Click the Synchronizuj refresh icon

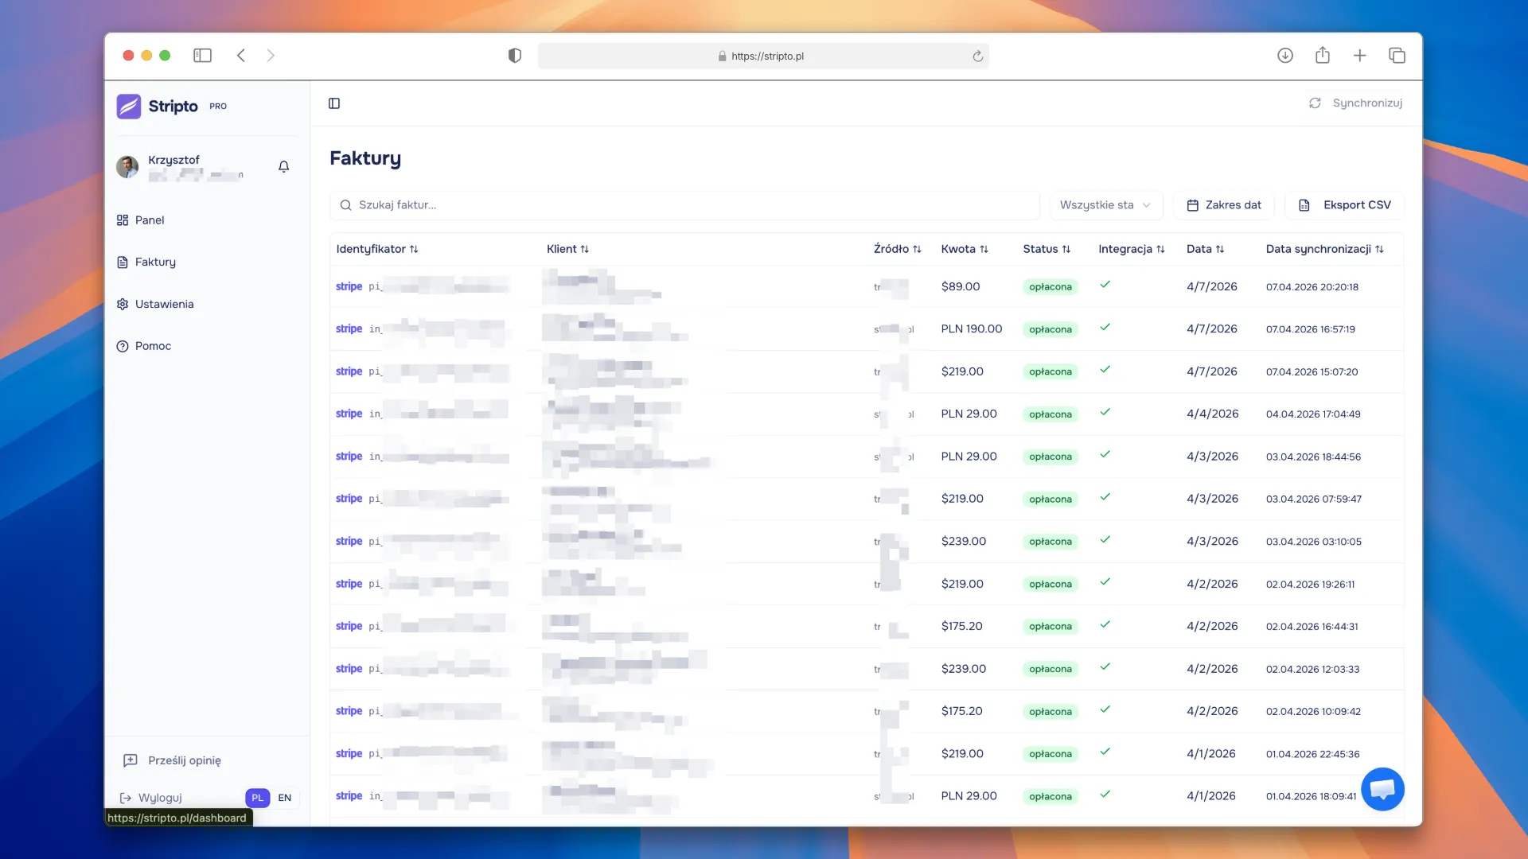point(1315,103)
